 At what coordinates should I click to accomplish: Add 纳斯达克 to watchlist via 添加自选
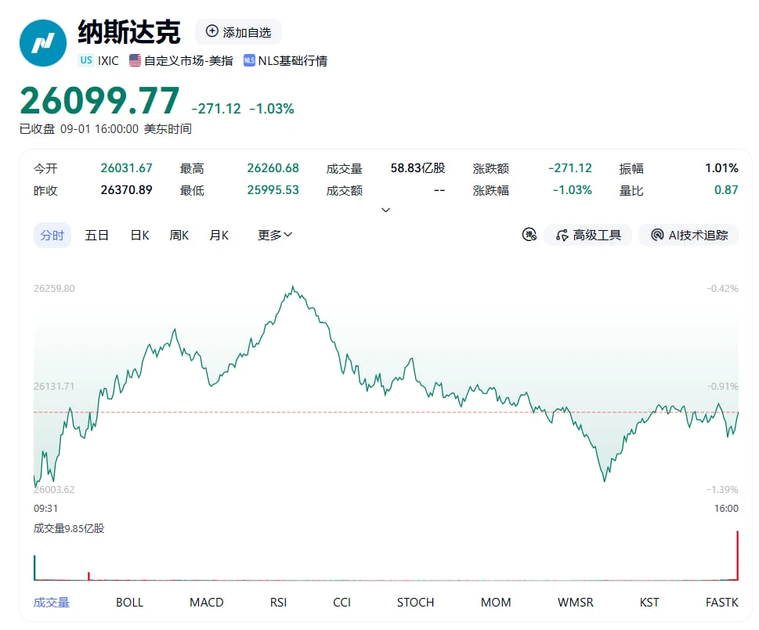pos(239,31)
